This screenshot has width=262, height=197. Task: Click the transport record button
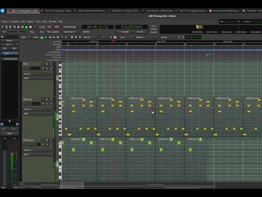(x=34, y=27)
